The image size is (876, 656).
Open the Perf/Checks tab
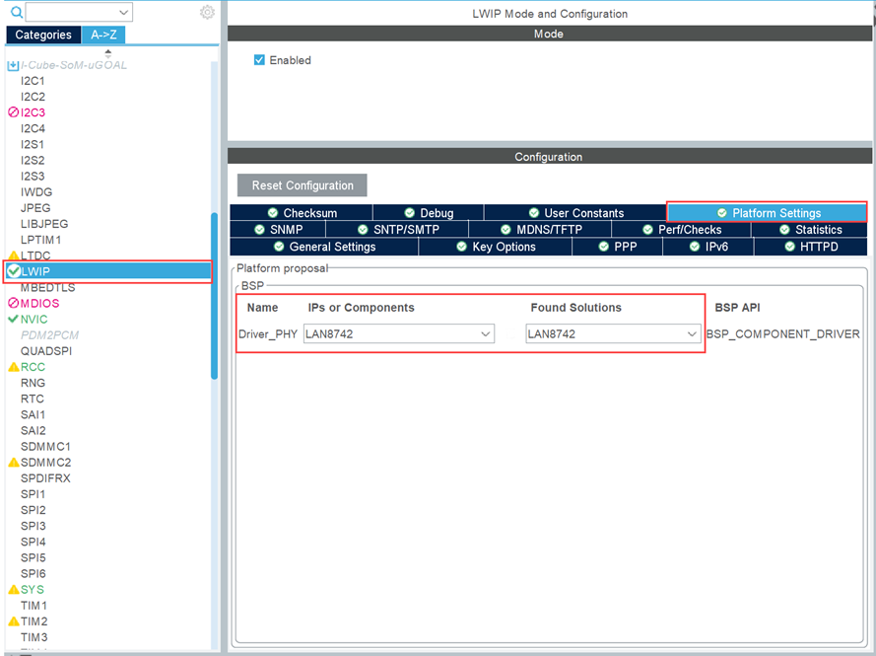click(682, 229)
